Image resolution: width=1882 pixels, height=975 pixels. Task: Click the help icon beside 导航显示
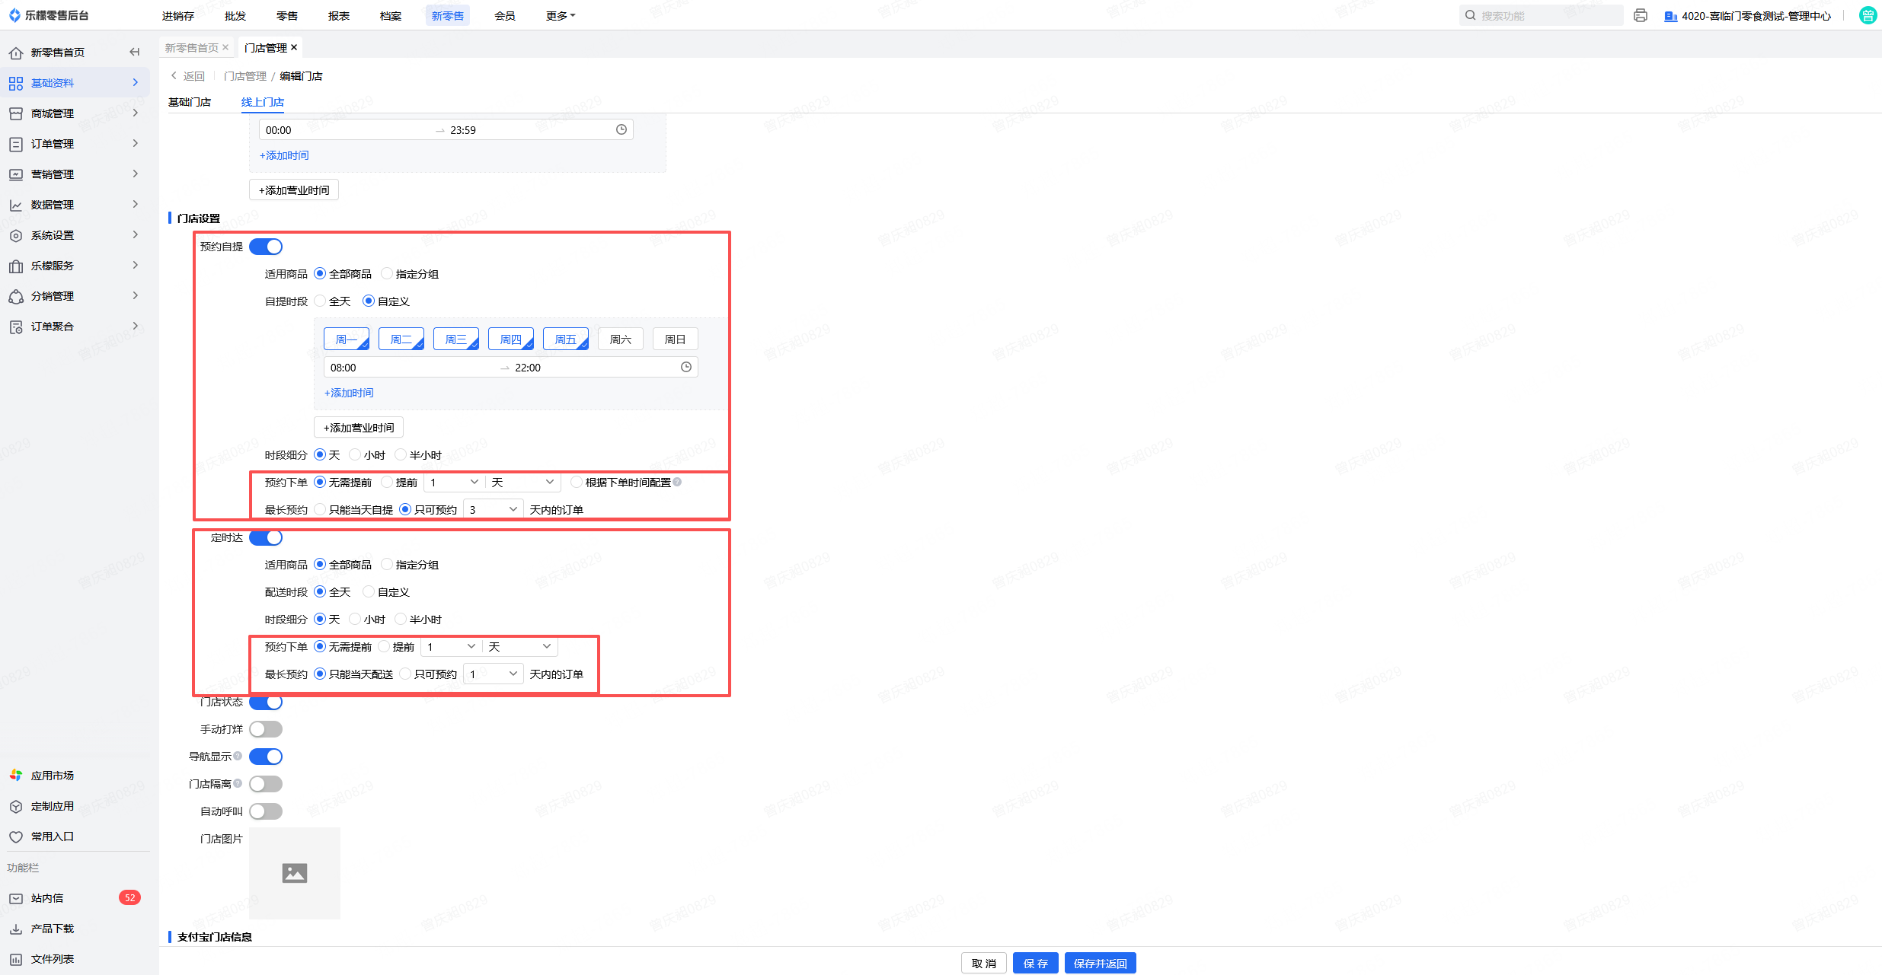click(238, 756)
